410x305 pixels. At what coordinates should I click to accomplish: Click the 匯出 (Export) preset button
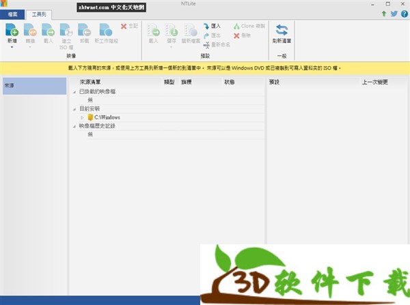(x=212, y=35)
